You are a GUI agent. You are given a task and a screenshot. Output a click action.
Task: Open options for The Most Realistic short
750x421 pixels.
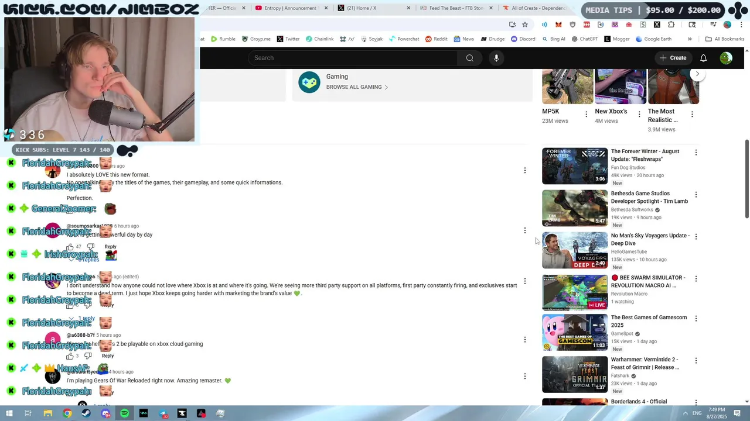point(692,115)
